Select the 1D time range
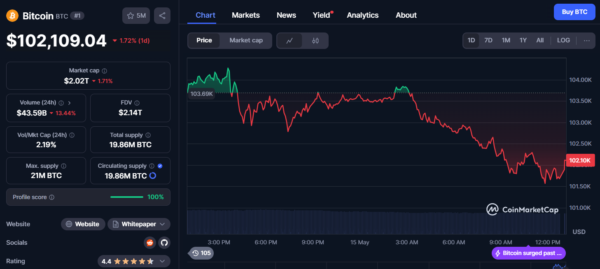 (471, 40)
